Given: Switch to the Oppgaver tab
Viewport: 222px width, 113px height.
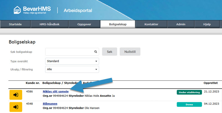Looking at the screenshot, I should pos(84,24).
